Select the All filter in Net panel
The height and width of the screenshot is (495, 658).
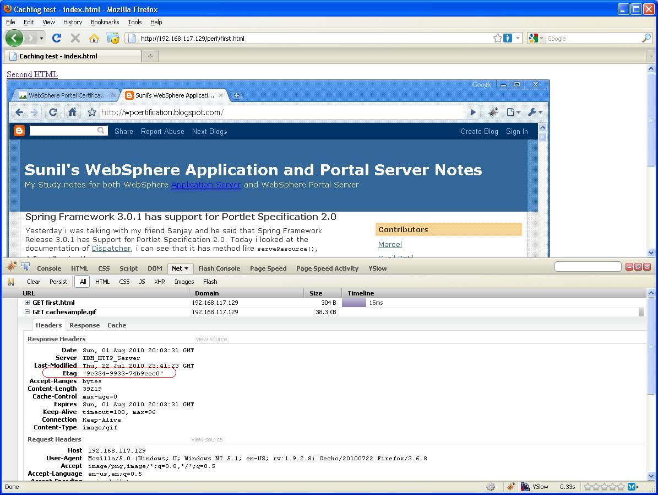[83, 282]
